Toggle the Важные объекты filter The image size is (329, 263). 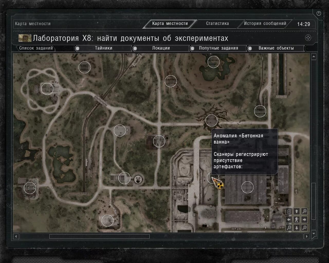(x=276, y=48)
